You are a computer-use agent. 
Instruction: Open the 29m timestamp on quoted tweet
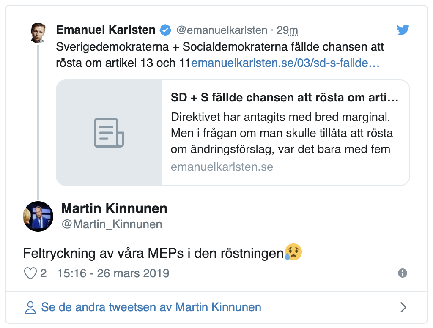pos(287,30)
